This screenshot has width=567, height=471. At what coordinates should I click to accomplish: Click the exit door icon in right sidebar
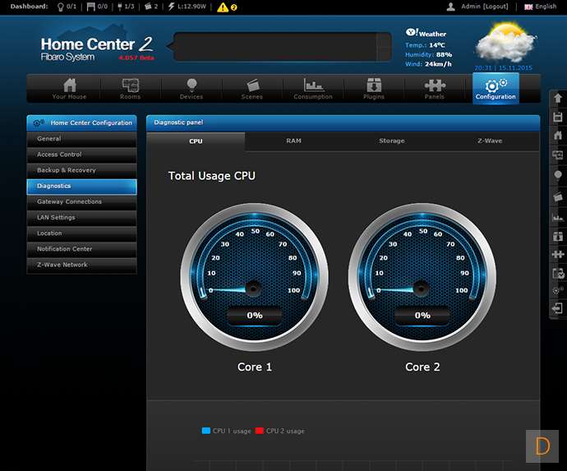coord(558,308)
